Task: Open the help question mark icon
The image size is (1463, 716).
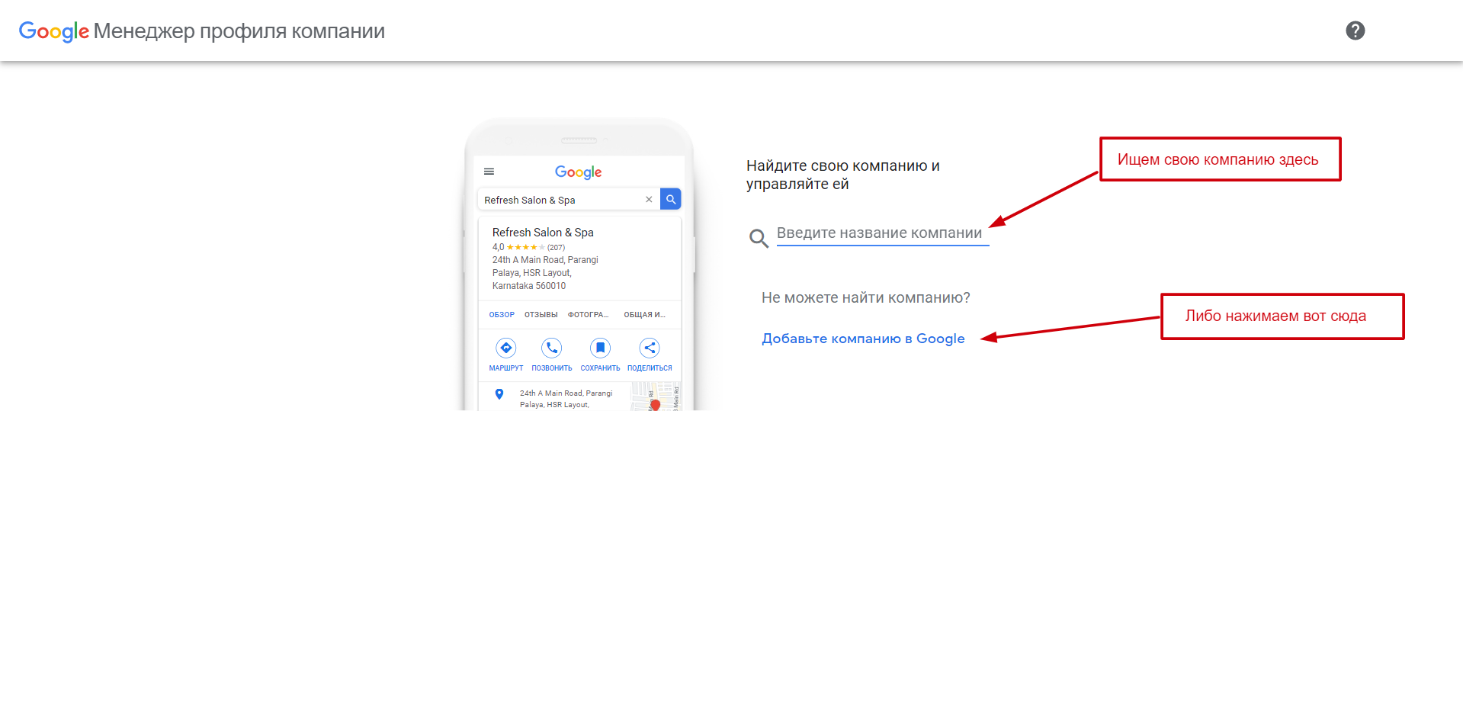Action: click(x=1355, y=31)
